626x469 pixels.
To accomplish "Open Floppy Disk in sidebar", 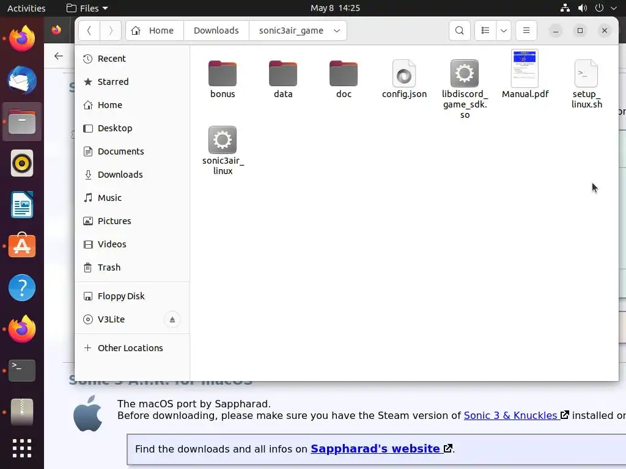I will pos(132,296).
